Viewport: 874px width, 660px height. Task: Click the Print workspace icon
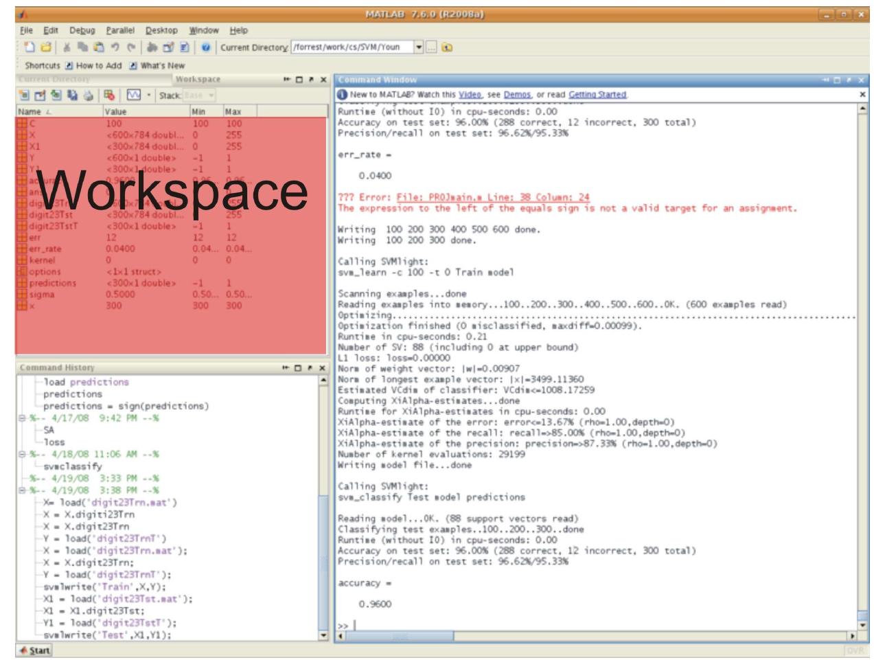(x=88, y=95)
